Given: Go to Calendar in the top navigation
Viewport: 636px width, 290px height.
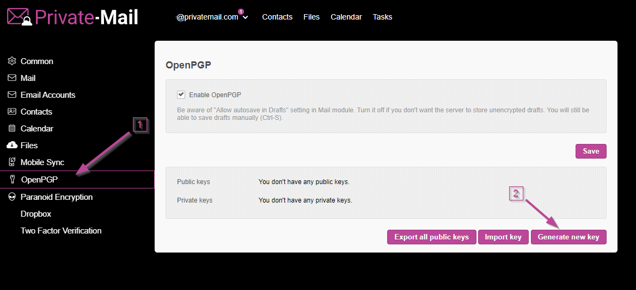Looking at the screenshot, I should pyautogui.click(x=346, y=17).
